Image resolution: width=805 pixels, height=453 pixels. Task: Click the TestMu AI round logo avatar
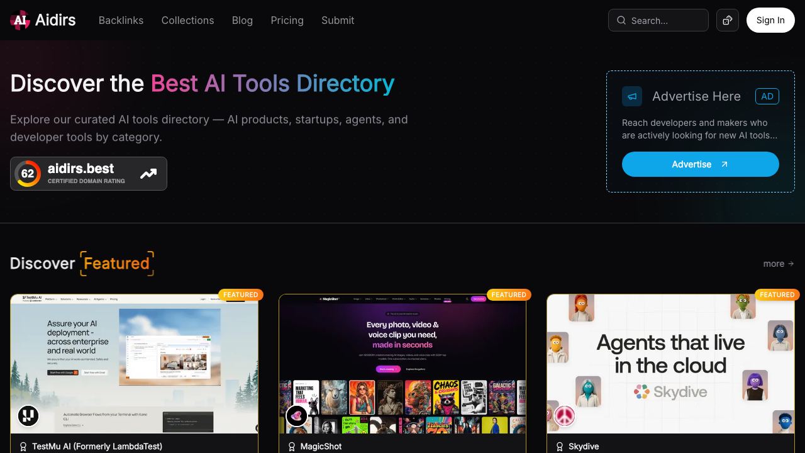28,415
